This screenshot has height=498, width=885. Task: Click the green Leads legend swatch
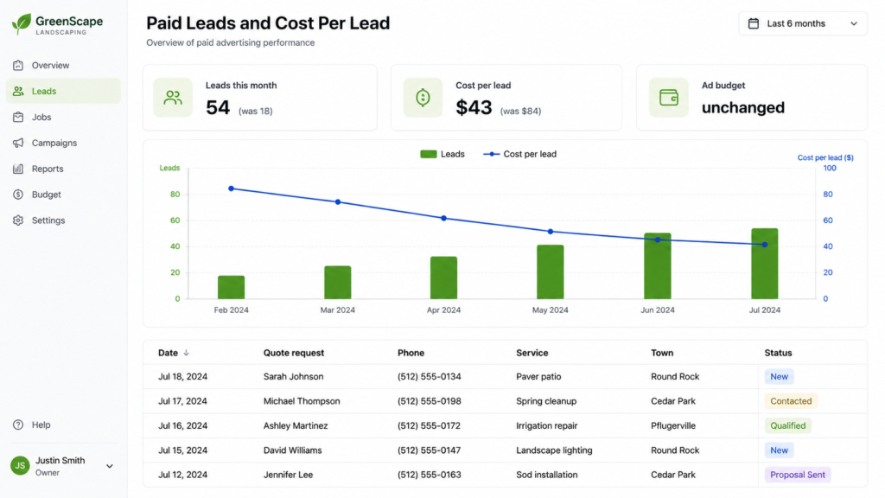[x=429, y=154]
